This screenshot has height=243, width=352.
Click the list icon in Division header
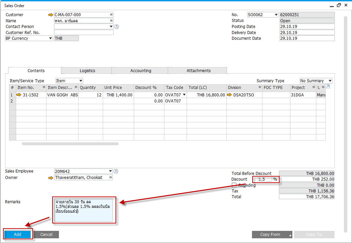pos(260,87)
